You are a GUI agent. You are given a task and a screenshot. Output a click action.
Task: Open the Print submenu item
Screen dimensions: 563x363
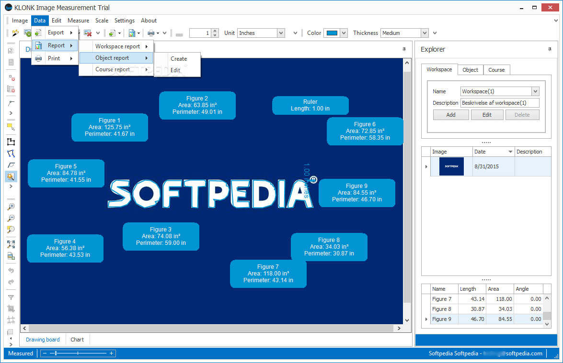click(56, 58)
